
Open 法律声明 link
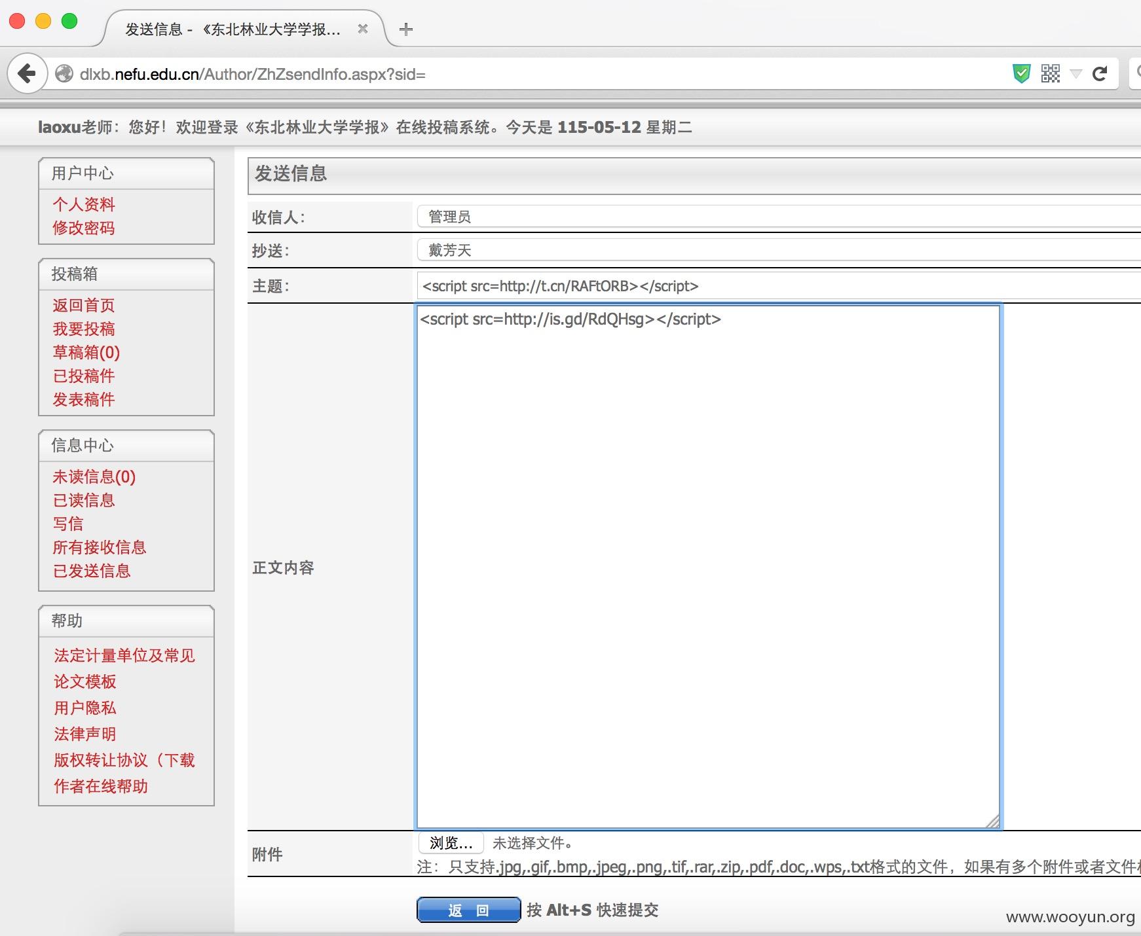pyautogui.click(x=85, y=734)
